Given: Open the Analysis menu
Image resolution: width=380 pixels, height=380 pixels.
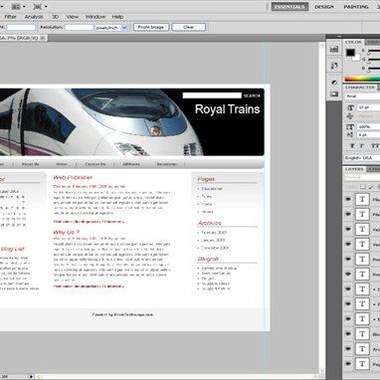Looking at the screenshot, I should [34, 17].
